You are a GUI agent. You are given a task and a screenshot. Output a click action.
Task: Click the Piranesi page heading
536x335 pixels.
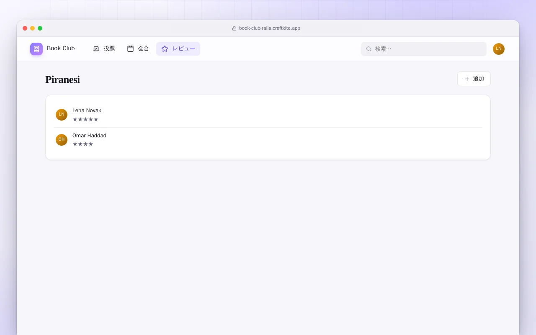(x=62, y=80)
